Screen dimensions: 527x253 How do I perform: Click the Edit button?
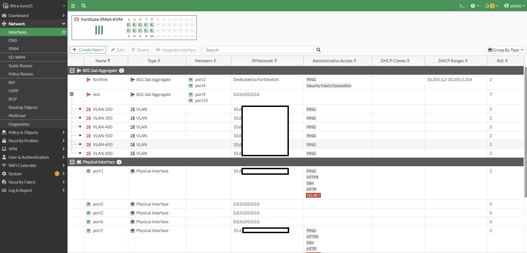[118, 50]
